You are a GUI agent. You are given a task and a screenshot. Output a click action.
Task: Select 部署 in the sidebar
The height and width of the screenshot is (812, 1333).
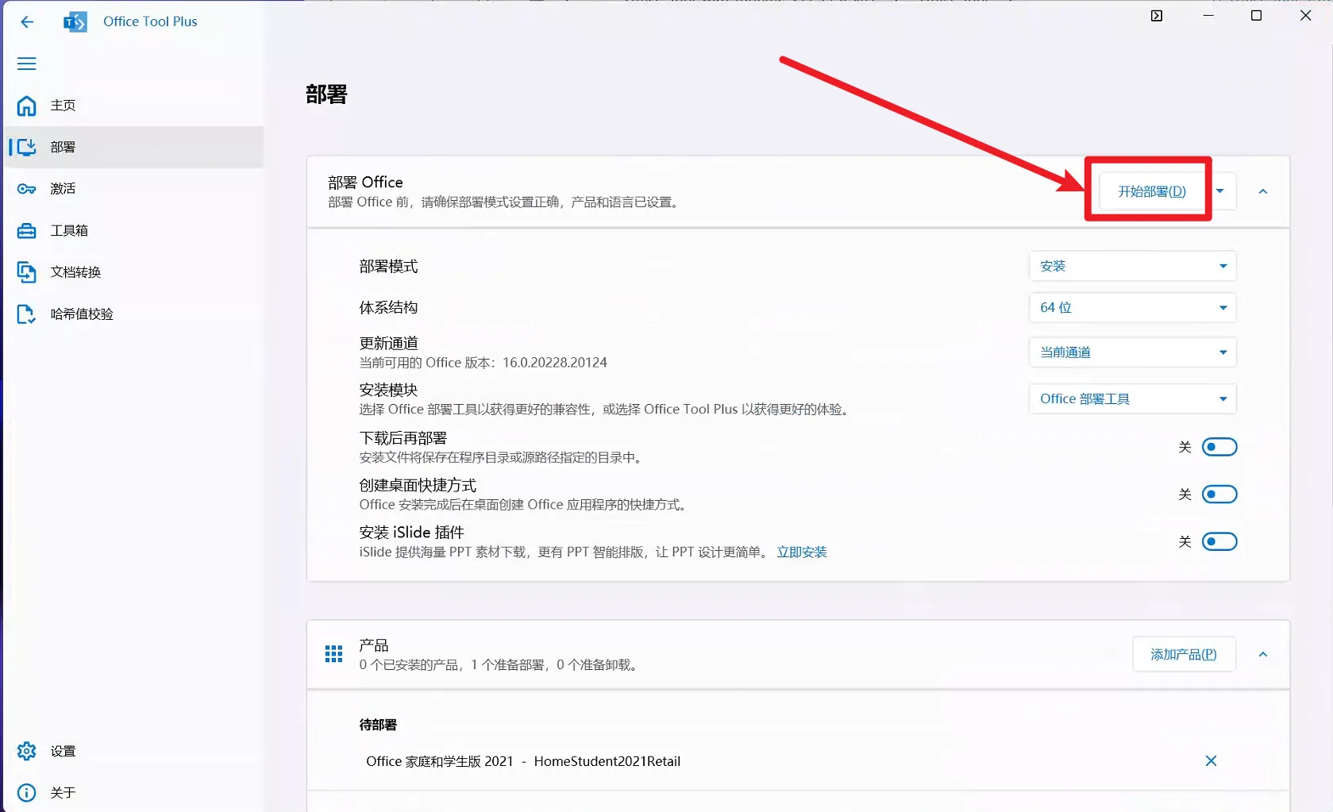pos(134,147)
